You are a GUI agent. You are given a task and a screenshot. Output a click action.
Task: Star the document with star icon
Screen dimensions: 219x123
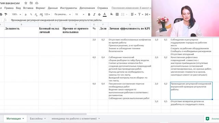26,3
